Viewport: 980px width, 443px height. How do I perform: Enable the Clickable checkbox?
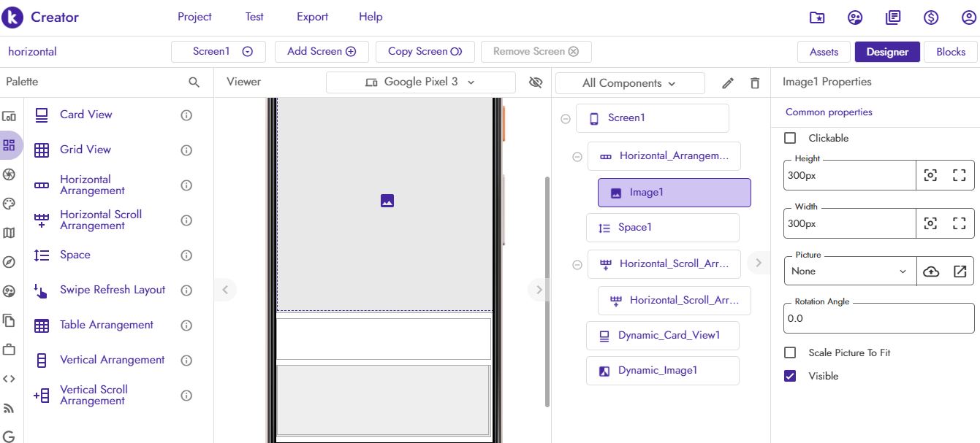click(790, 137)
